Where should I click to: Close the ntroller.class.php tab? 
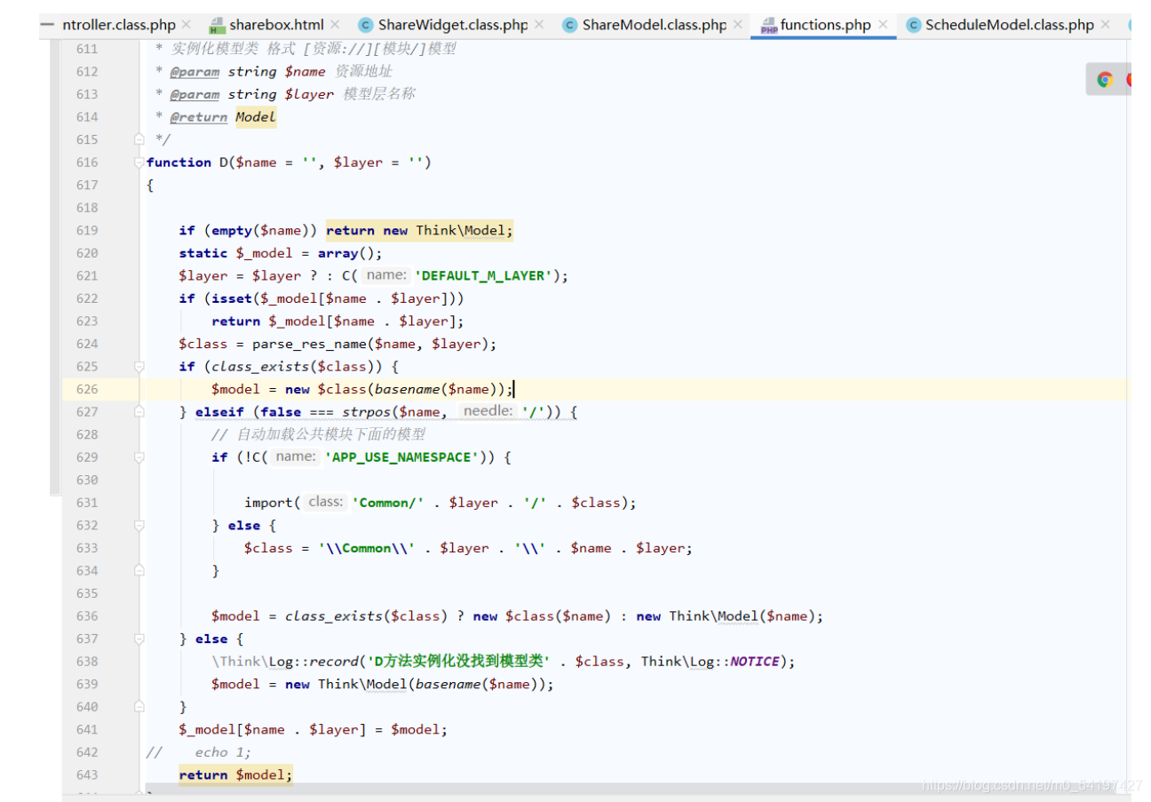click(186, 25)
